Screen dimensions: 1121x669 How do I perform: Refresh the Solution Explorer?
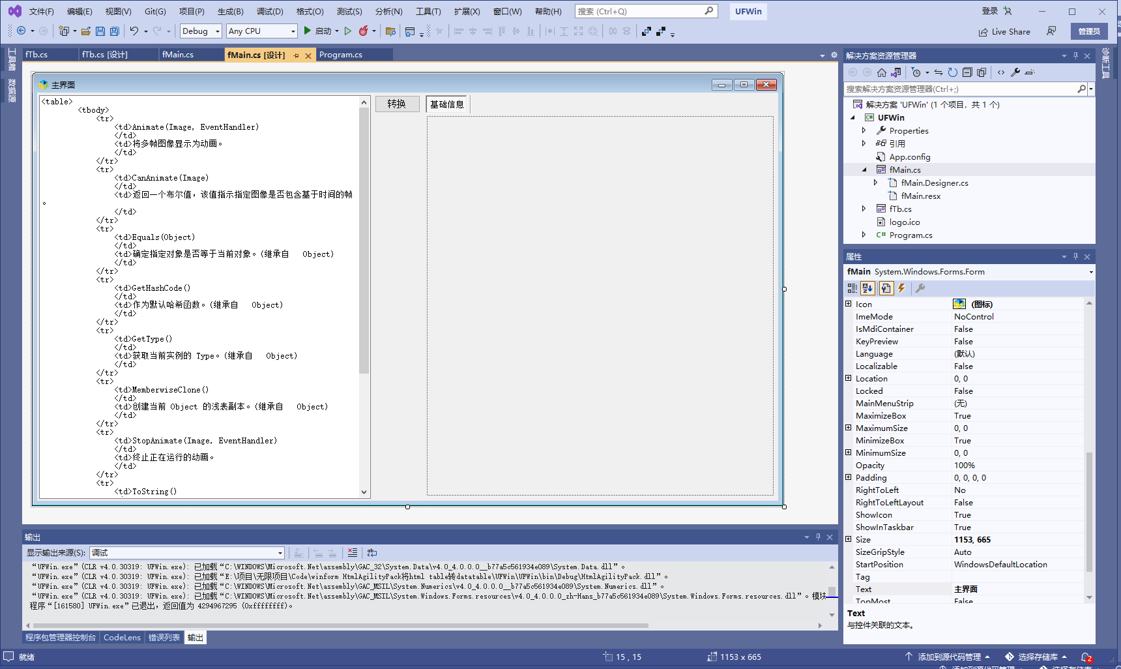coord(953,72)
